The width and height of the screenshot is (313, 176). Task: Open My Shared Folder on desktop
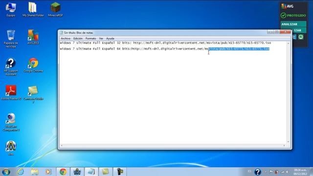(x=33, y=10)
